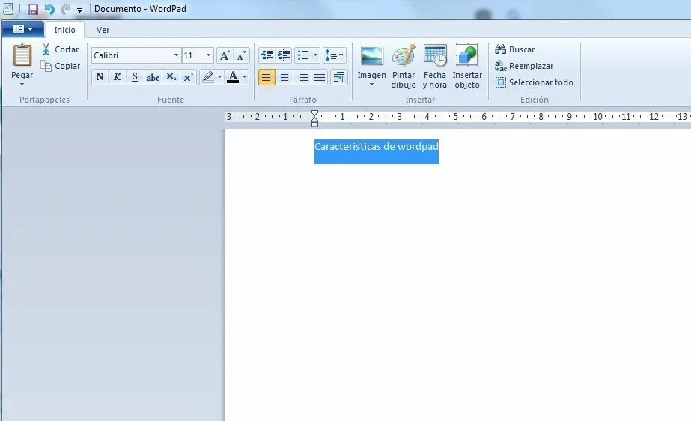Click Buscar to find text
The image size is (691, 421).
point(515,49)
